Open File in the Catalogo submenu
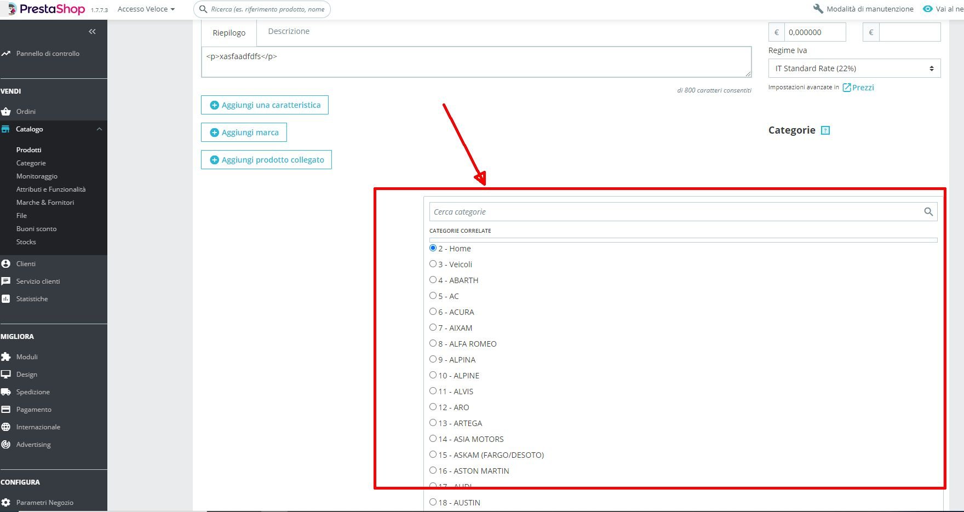The height and width of the screenshot is (512, 964). pos(21,216)
